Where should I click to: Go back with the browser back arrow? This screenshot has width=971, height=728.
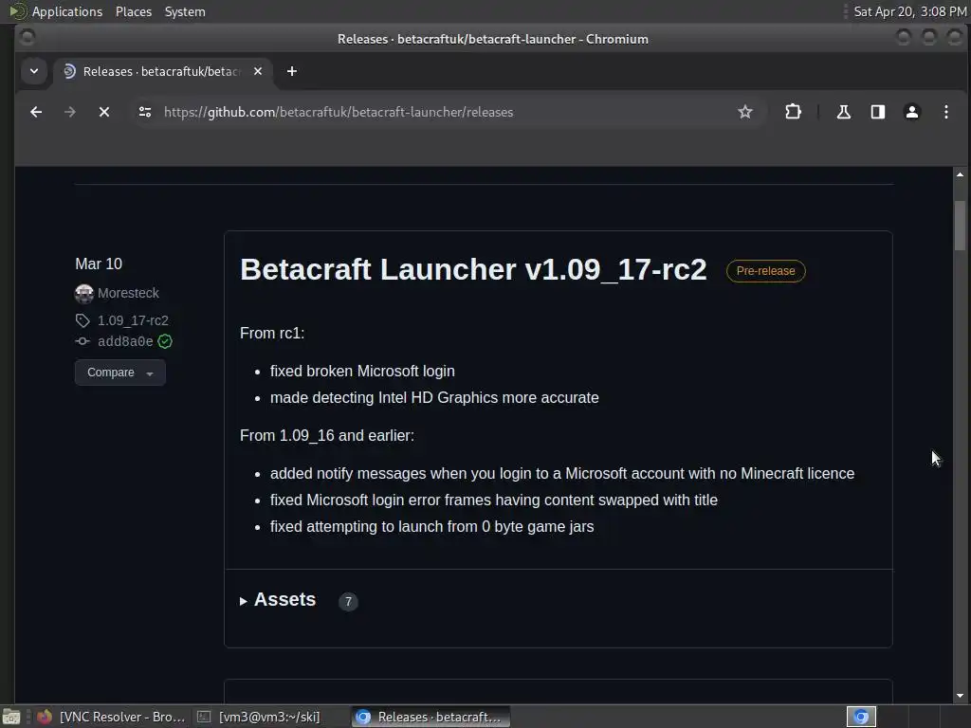pyautogui.click(x=36, y=112)
